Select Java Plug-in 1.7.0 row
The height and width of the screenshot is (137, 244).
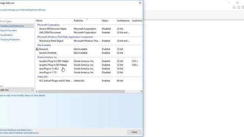tap(89, 72)
